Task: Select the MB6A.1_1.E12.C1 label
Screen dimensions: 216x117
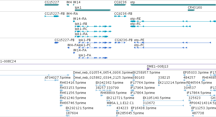Action: 120,103
